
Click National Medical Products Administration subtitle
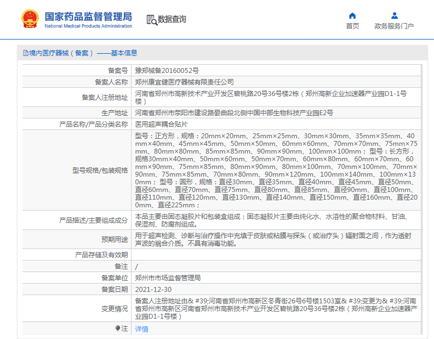[88, 26]
